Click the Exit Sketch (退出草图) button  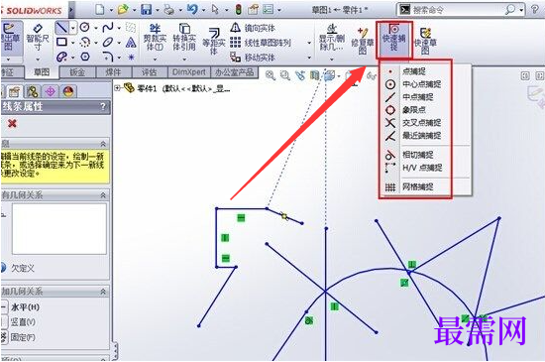point(11,38)
